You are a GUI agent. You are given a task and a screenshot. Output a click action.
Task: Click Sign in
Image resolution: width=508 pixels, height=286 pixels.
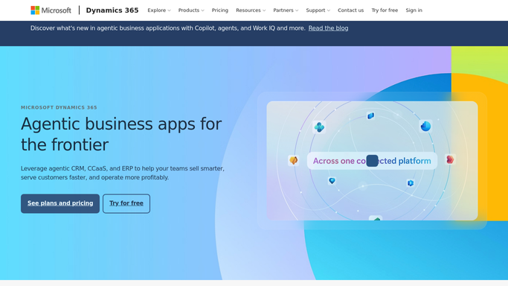point(414,10)
